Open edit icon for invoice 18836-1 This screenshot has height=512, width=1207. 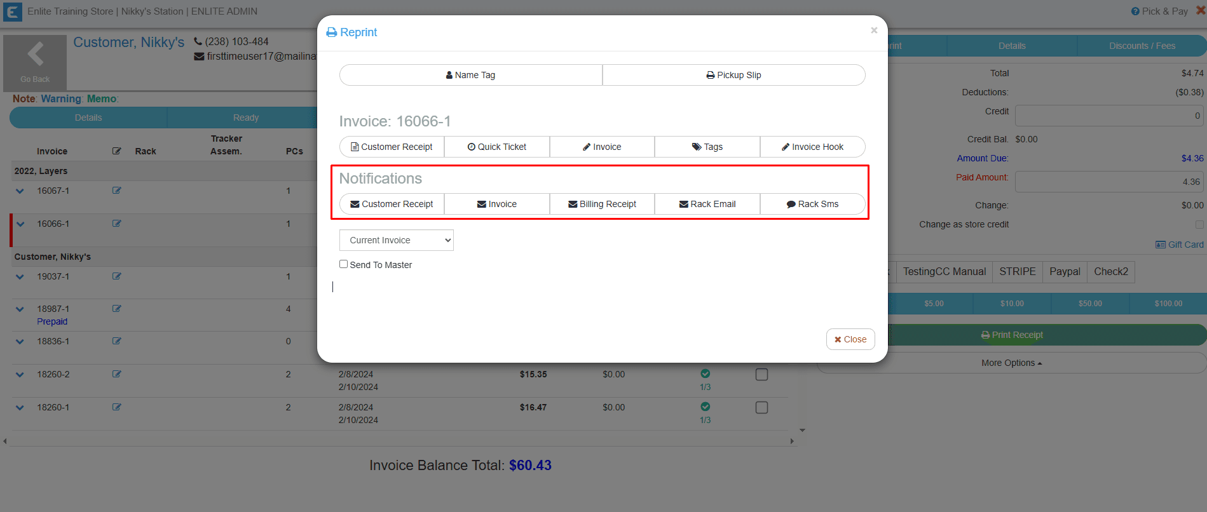tap(117, 341)
